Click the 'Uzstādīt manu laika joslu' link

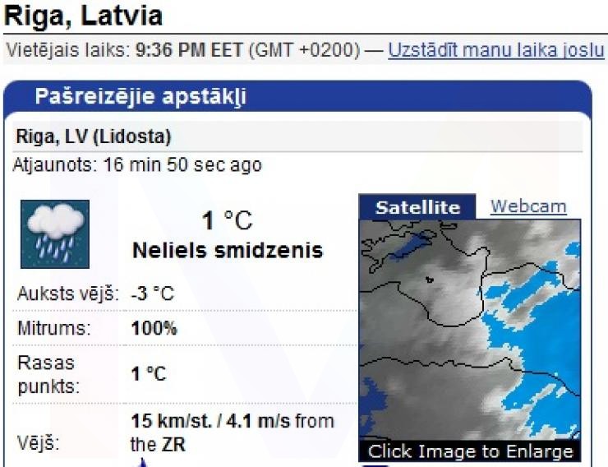(496, 49)
